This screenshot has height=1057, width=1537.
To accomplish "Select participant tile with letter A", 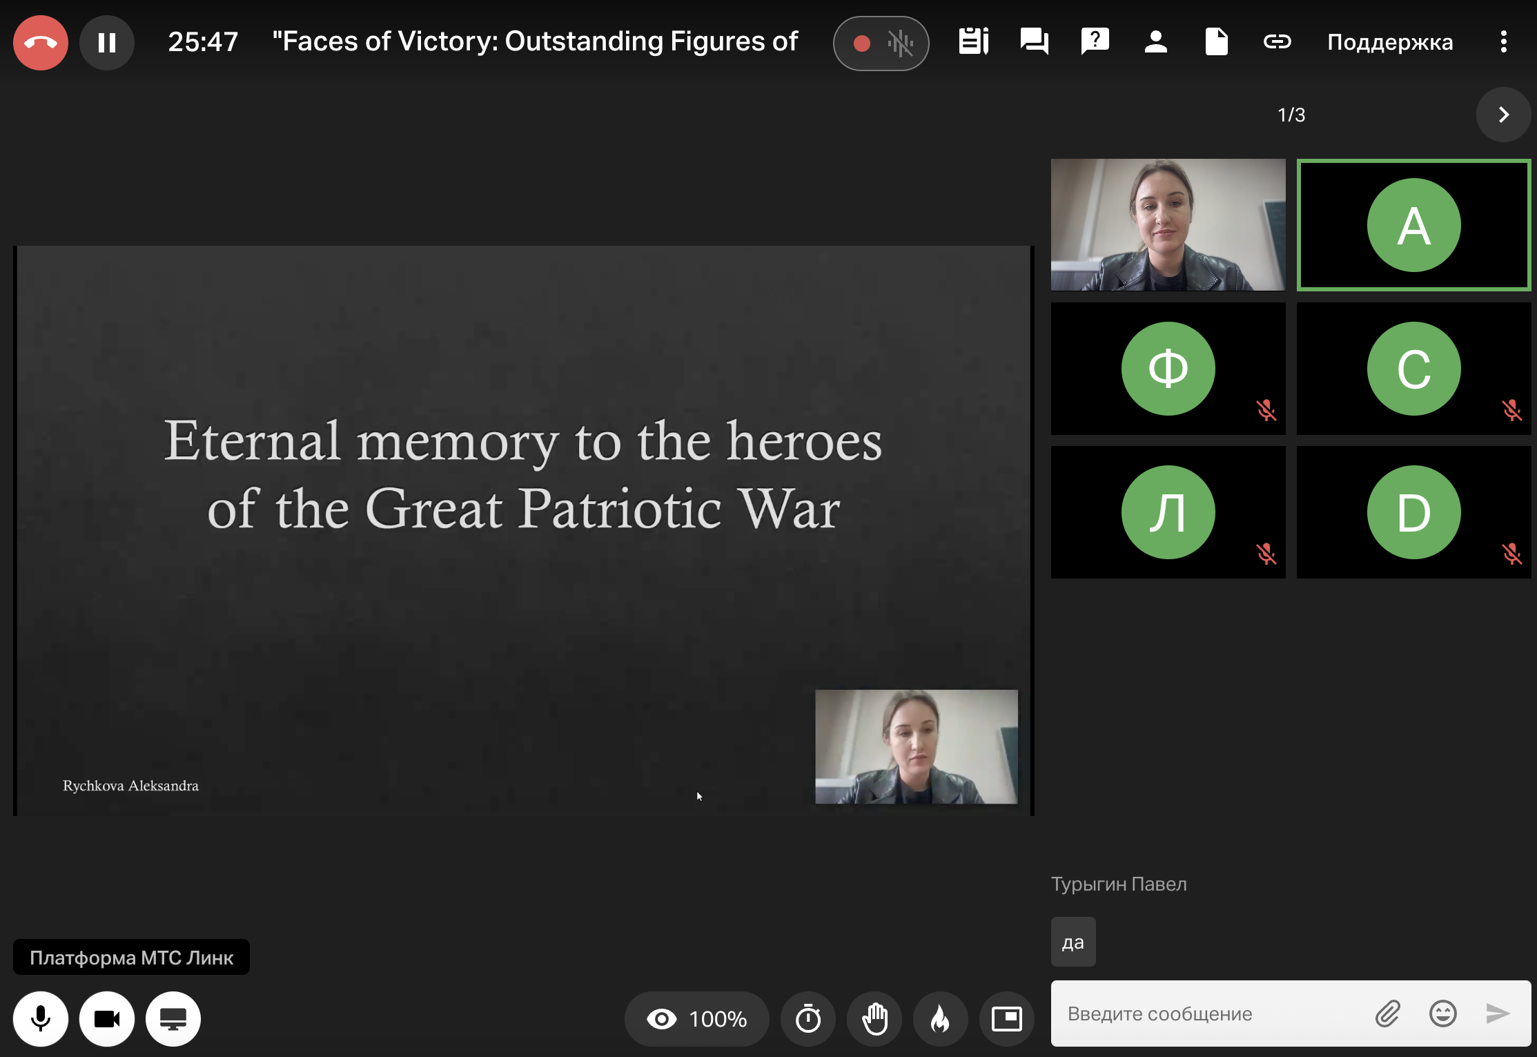I will pyautogui.click(x=1413, y=225).
